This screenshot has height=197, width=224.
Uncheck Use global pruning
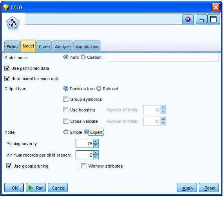point(9,166)
